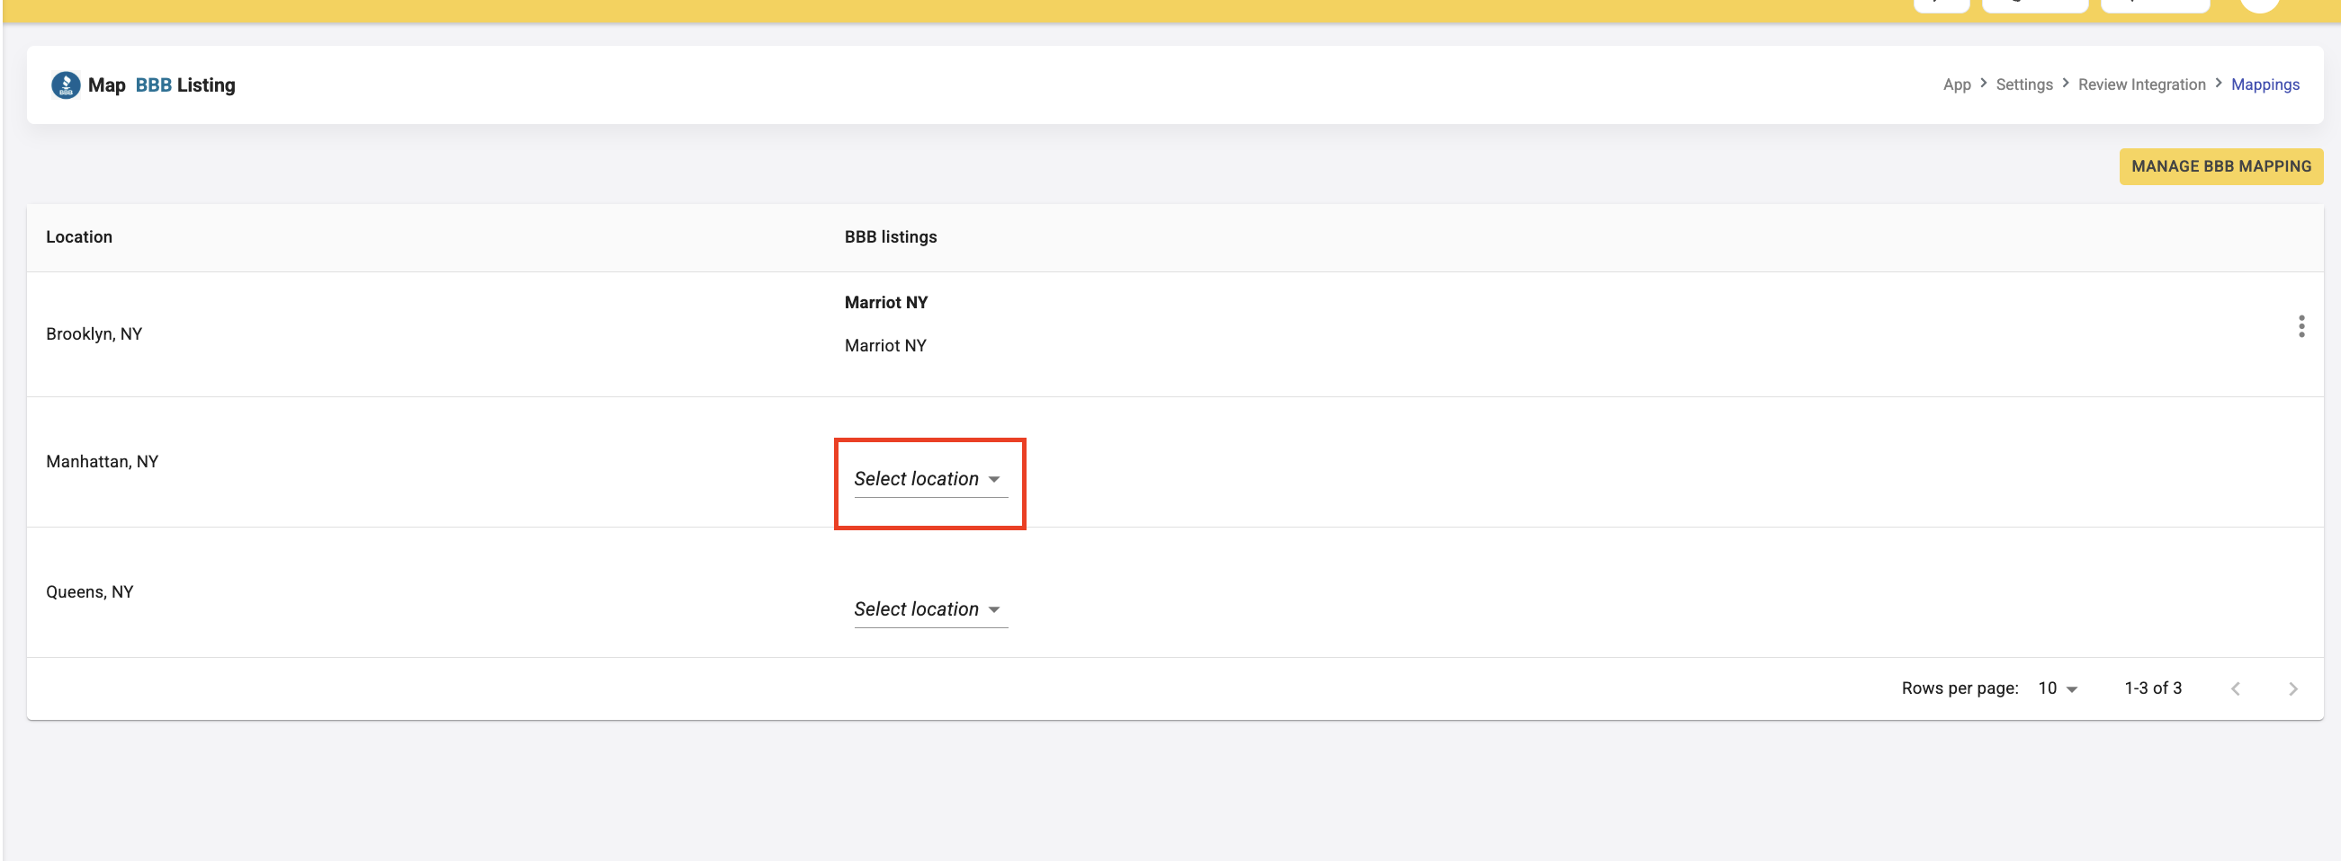Click the regular Marriot NY listing subtitle

[885, 346]
